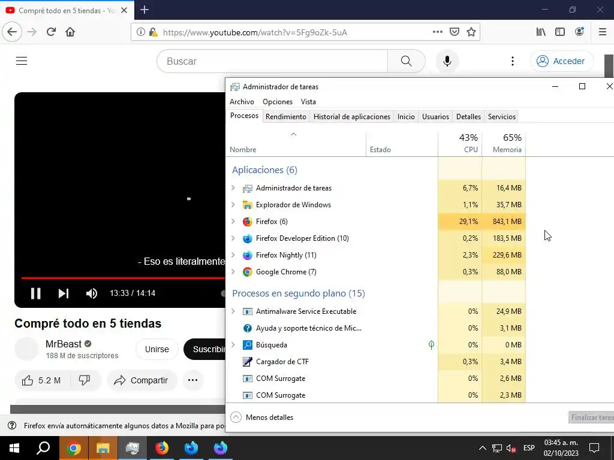
Task: Search by voice microphone icon
Action: click(x=447, y=61)
